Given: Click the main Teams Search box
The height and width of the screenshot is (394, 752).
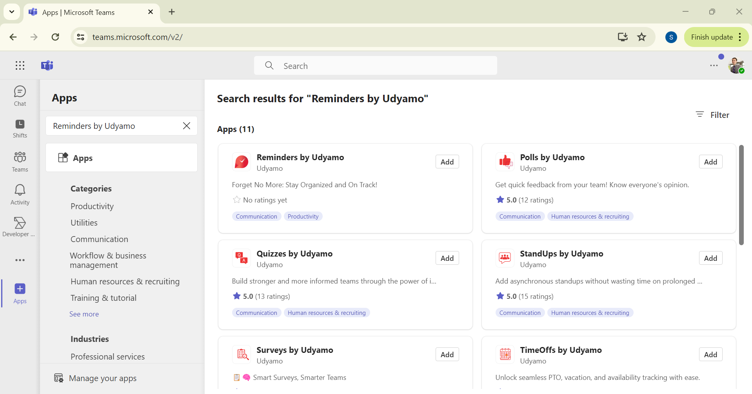Looking at the screenshot, I should pyautogui.click(x=376, y=65).
